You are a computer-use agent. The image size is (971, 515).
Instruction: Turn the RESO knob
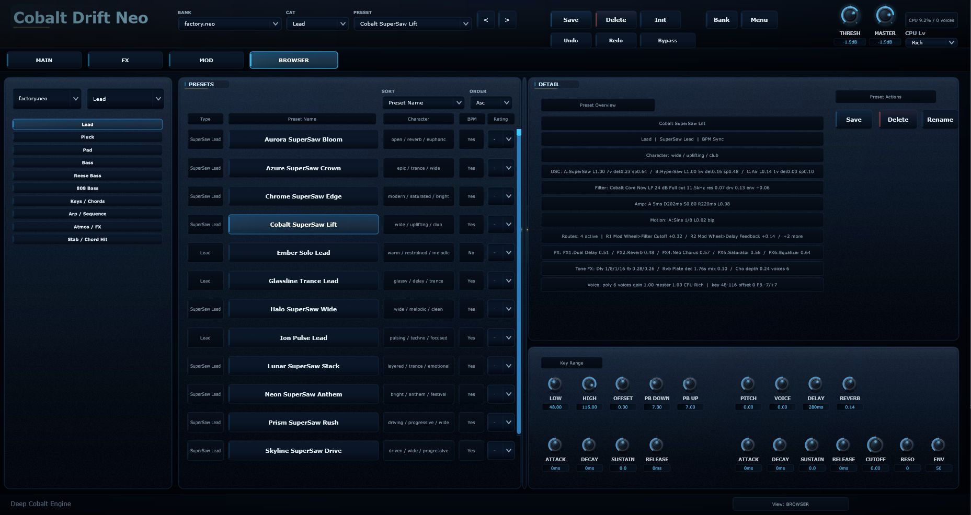[907, 444]
